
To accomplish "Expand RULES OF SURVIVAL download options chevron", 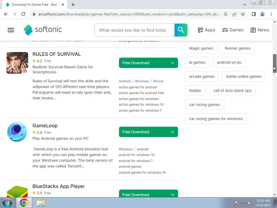I will point(173,63).
